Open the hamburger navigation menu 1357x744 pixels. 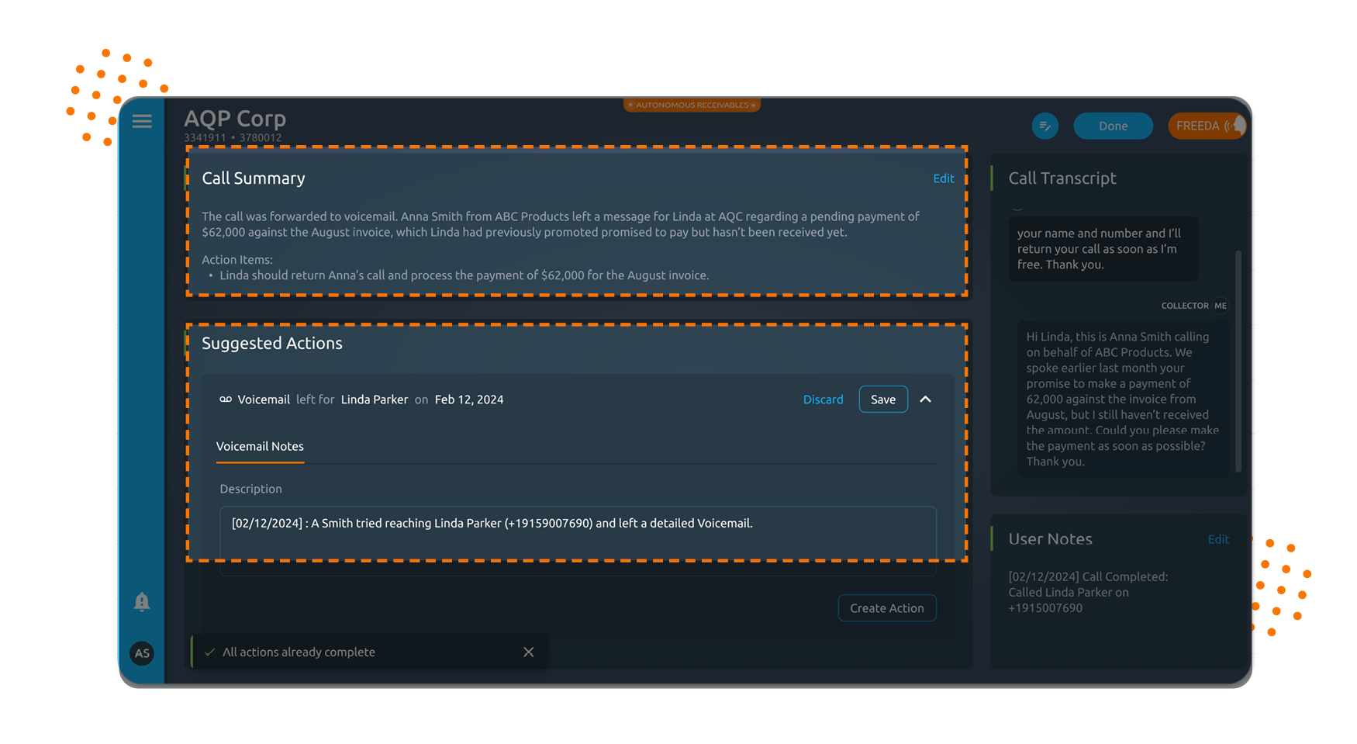[x=142, y=121]
